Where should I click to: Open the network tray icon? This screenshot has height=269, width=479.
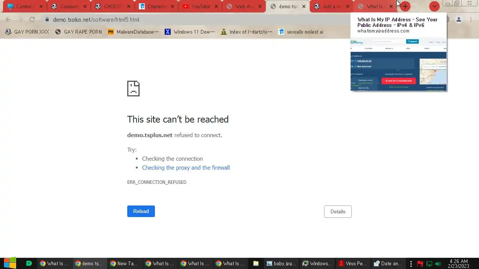429,264
